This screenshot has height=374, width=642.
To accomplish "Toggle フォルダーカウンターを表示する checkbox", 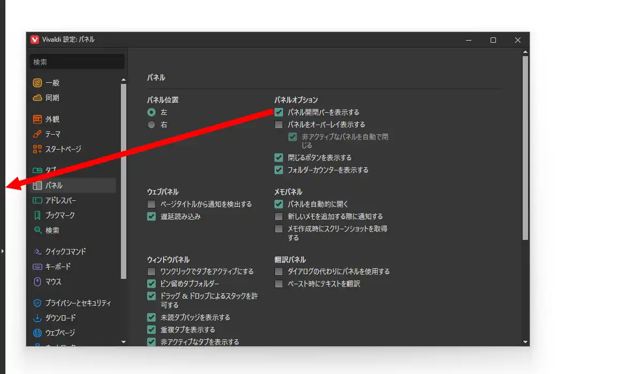I will click(x=279, y=170).
